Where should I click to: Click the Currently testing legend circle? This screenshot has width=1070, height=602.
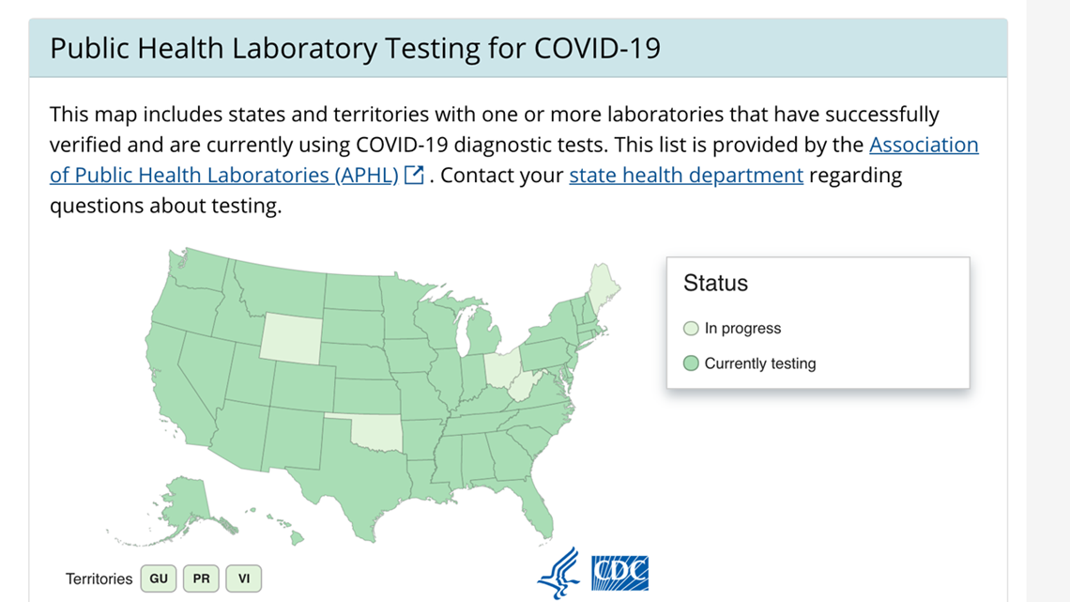tap(691, 363)
